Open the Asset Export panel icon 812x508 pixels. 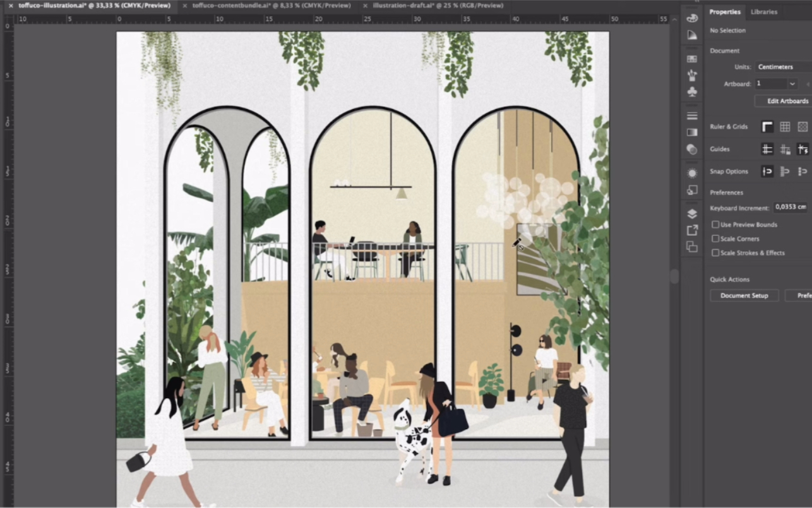(x=692, y=230)
